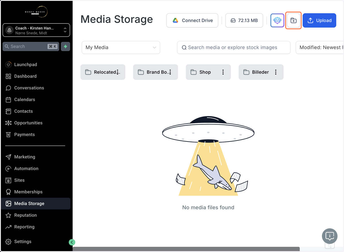The width and height of the screenshot is (344, 252).
Task: Click the green lightning bolt quick actions icon
Action: 65,46
